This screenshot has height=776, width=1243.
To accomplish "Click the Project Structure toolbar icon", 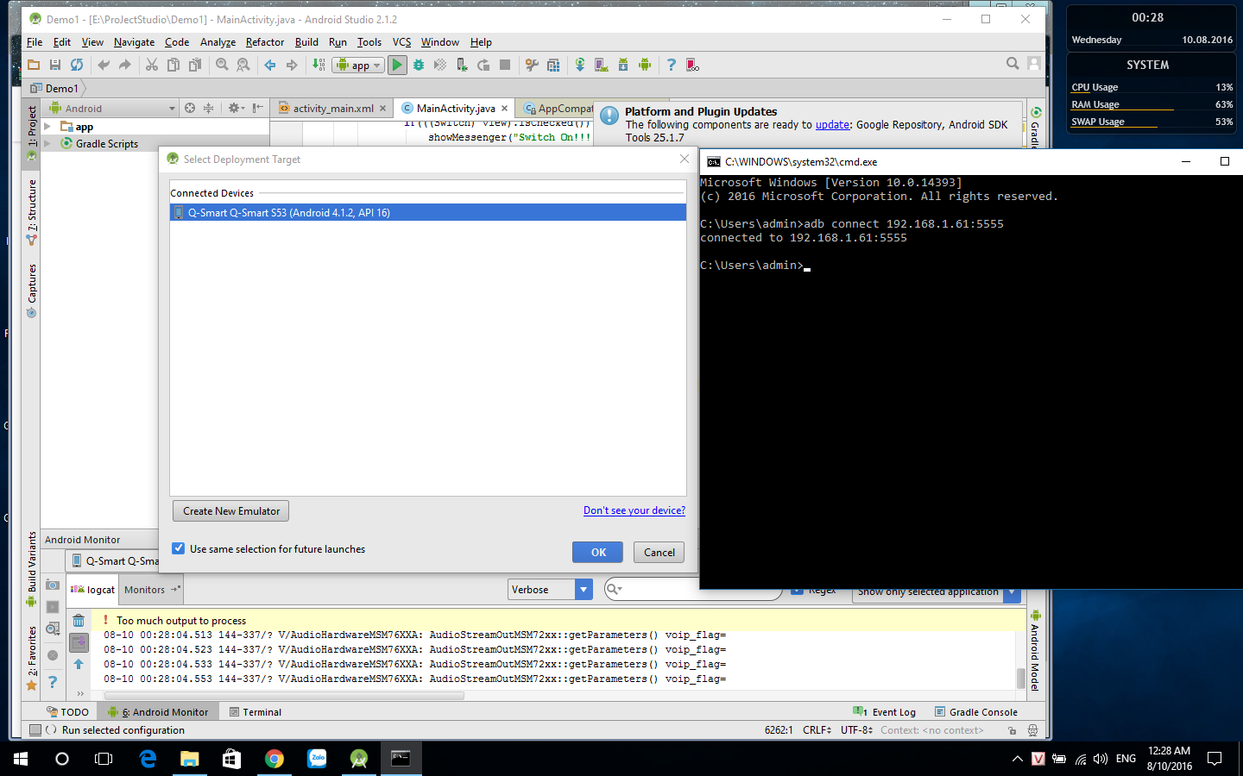I will coord(553,65).
